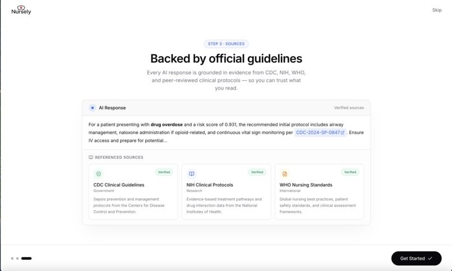Click the book icon on NIH card
This screenshot has height=271, width=452.
tap(191, 174)
